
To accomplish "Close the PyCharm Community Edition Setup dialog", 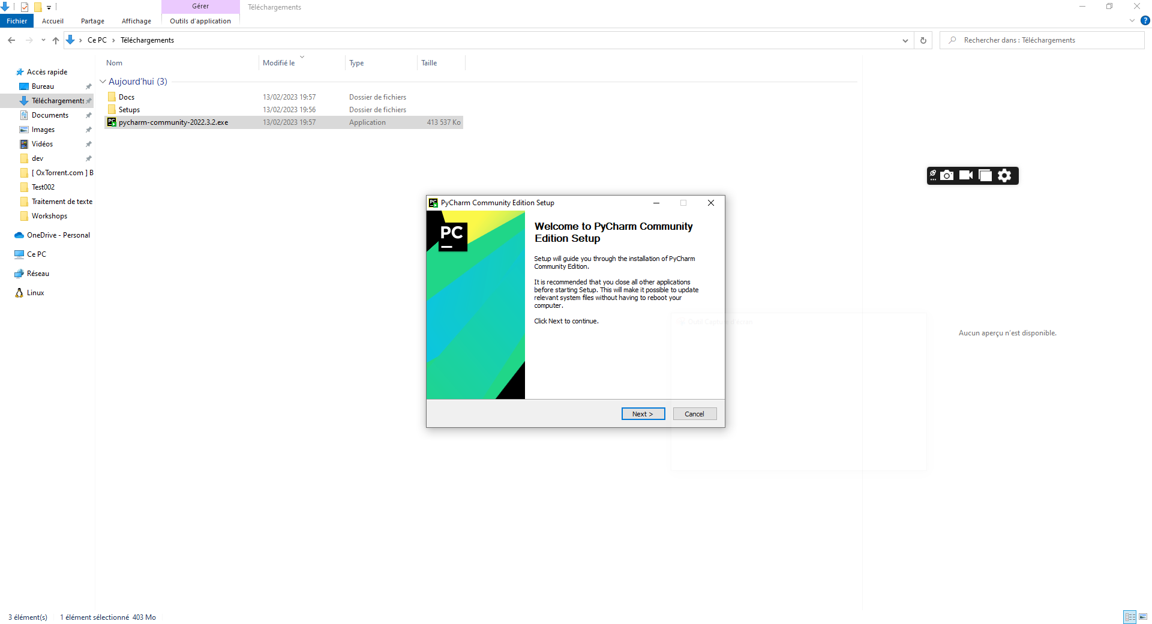I will tap(711, 203).
